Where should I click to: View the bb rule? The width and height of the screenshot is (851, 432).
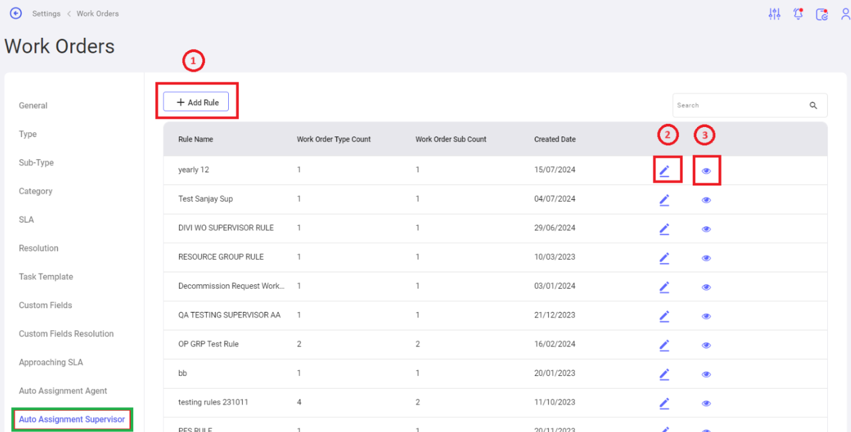[706, 374]
